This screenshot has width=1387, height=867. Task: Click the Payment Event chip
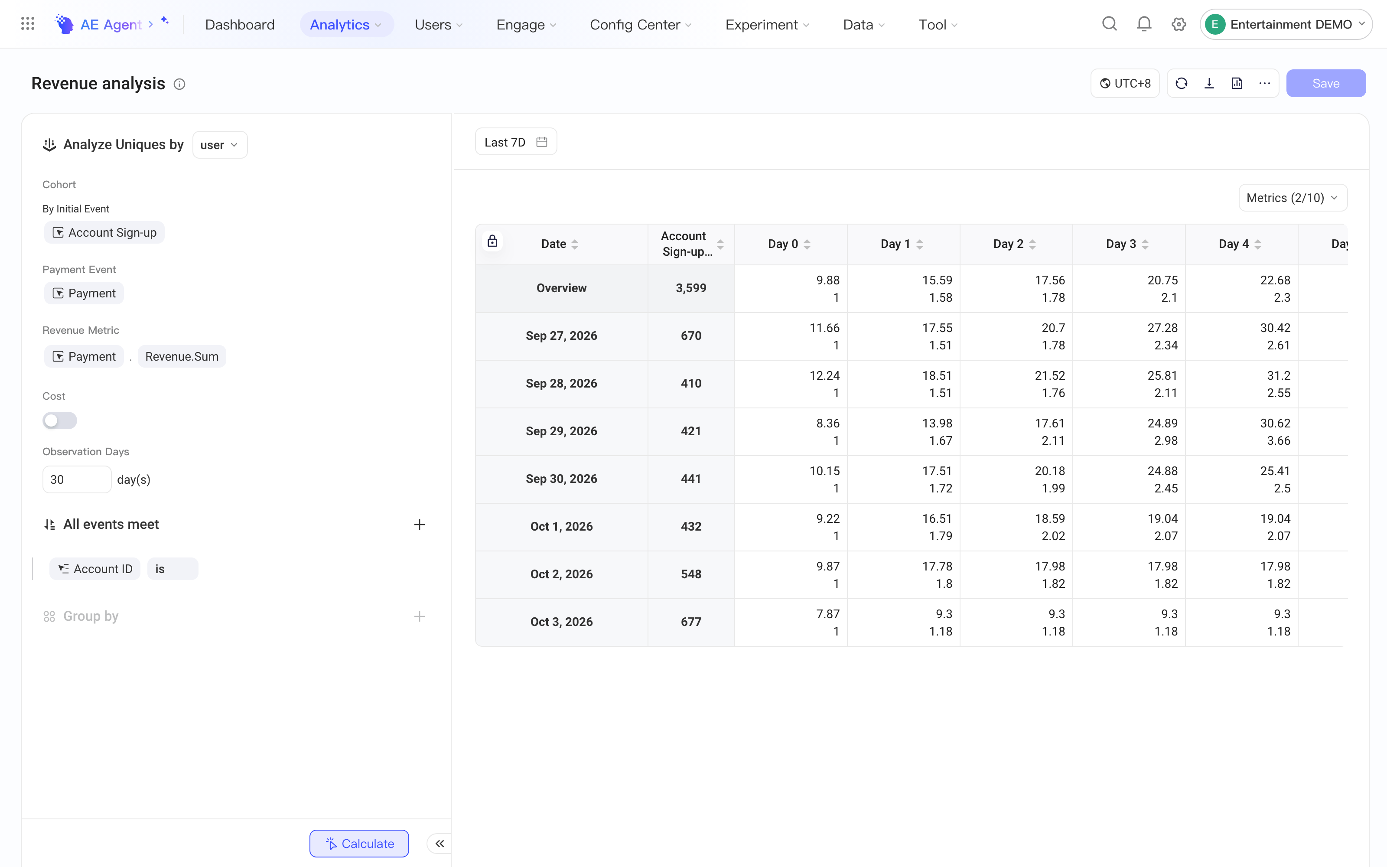84,293
